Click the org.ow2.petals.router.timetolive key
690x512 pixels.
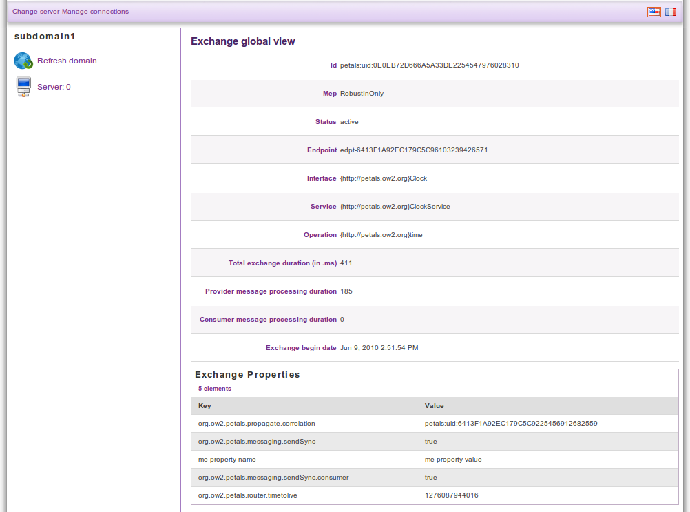click(x=247, y=495)
